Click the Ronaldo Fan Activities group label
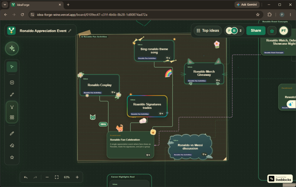Screen dimensions: 296x187 tap(94, 37)
